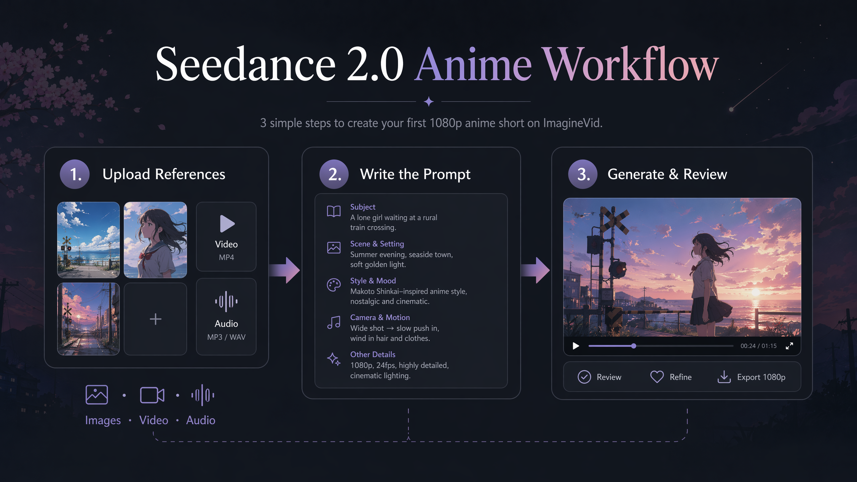Click the Style & Mood heading
Image resolution: width=857 pixels, height=482 pixels.
(373, 280)
